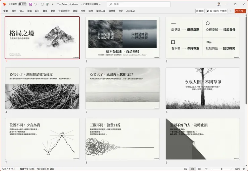The height and width of the screenshot is (171, 248).
Task: Click the 100% zoom level value
Action: (x=237, y=169)
